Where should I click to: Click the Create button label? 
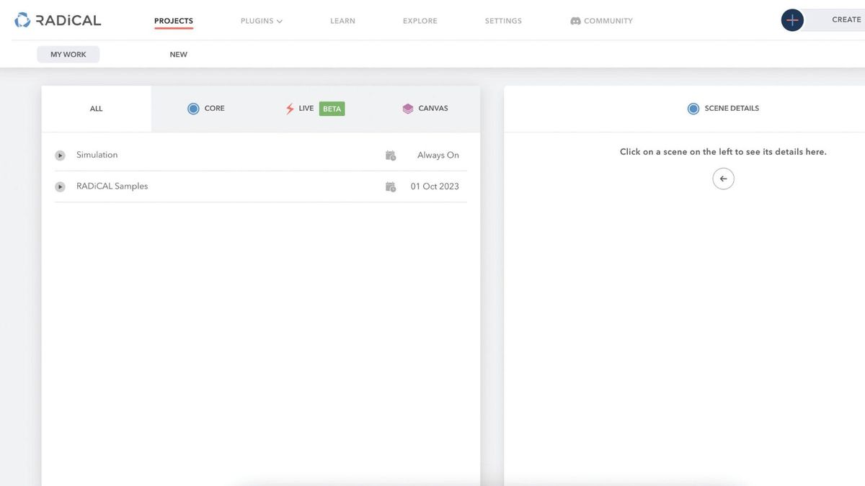(x=846, y=20)
